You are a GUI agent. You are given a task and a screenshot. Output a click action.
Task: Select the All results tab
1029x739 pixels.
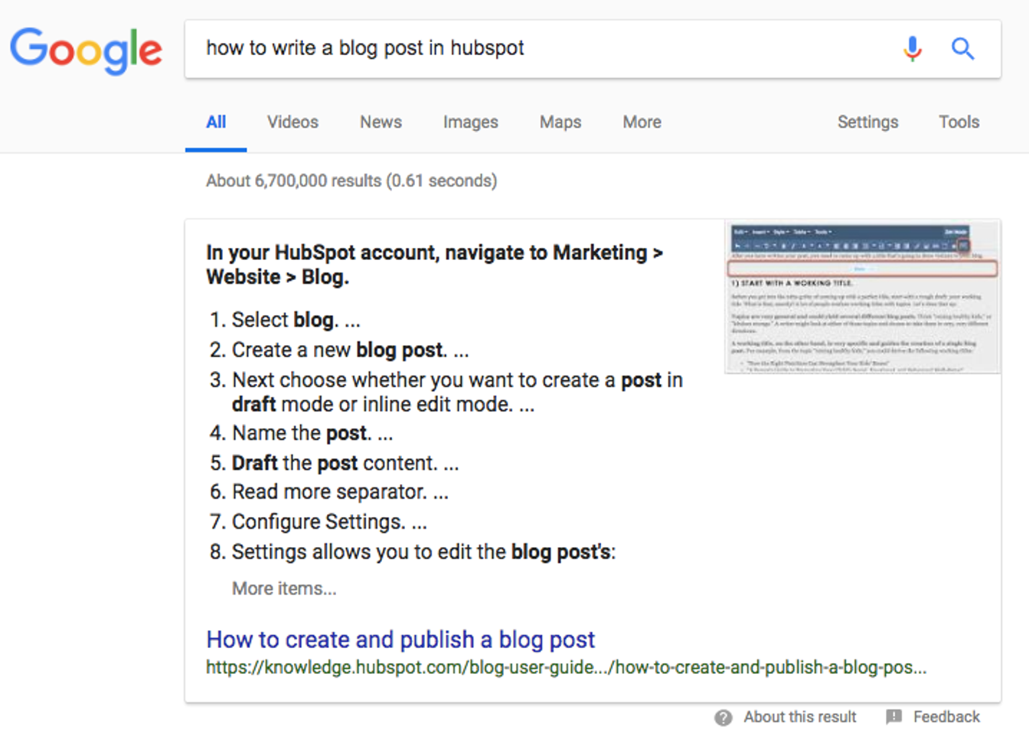(216, 122)
